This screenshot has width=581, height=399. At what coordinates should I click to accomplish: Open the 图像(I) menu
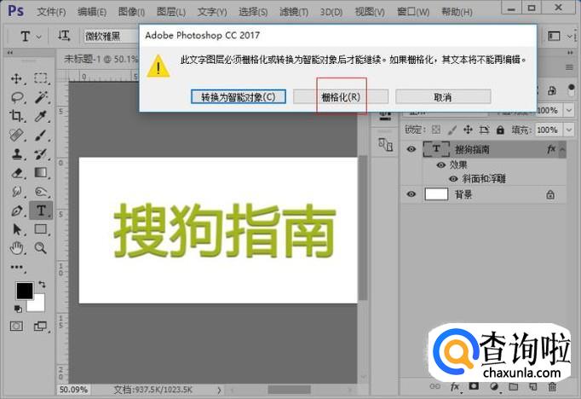[131, 12]
